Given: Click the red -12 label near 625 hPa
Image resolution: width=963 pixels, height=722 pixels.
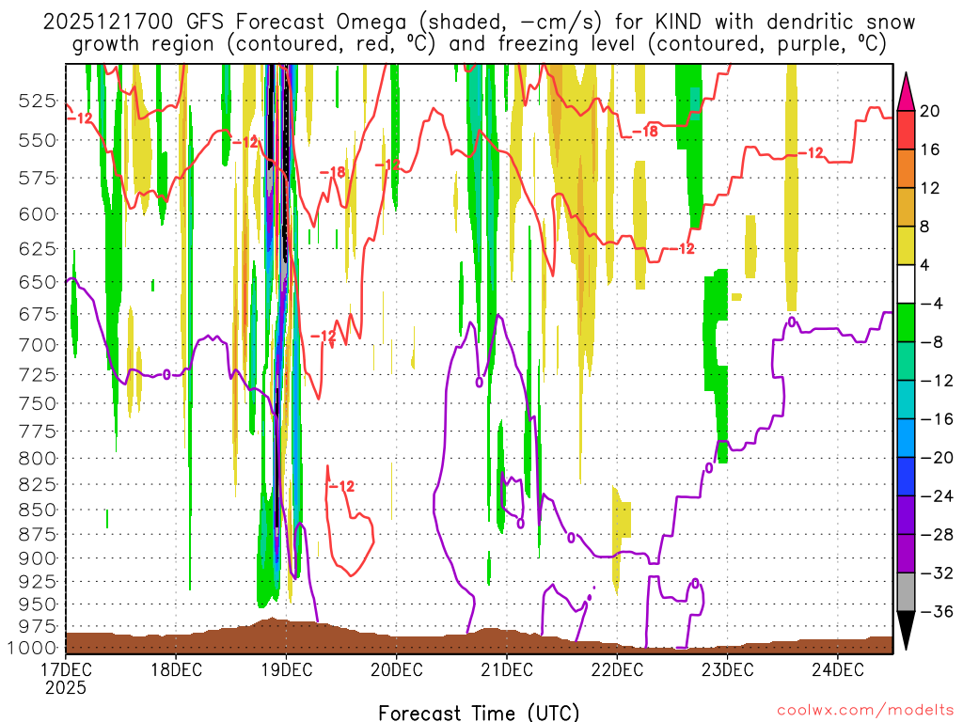Looking at the screenshot, I should pos(681,248).
